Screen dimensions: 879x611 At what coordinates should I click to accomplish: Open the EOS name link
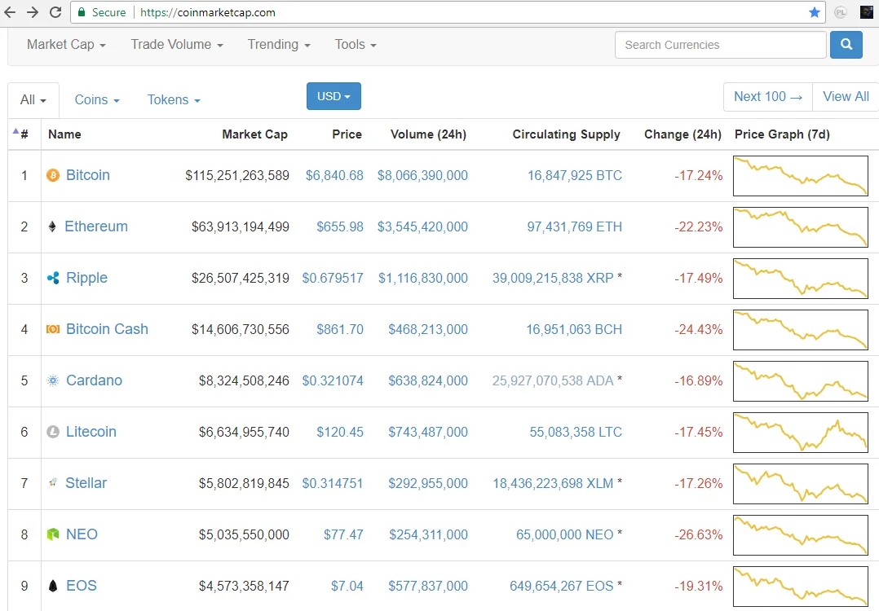point(82,586)
